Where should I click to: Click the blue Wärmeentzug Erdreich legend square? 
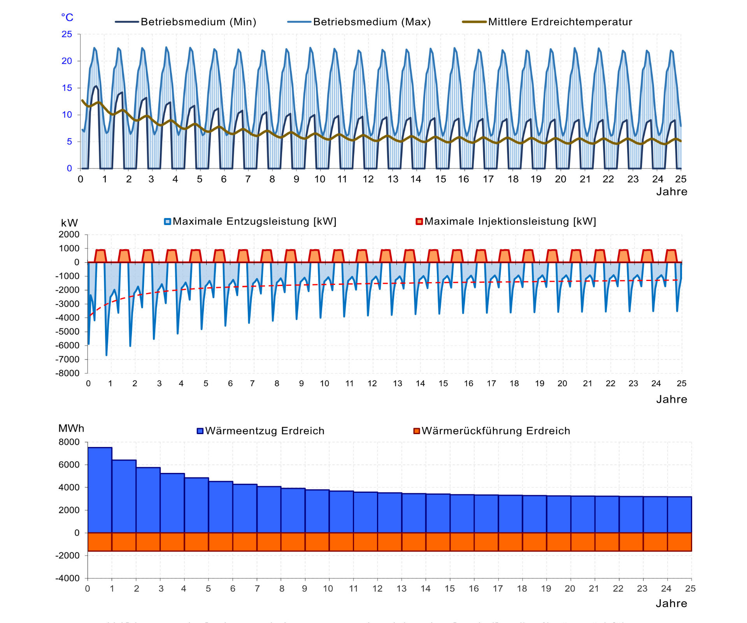(x=200, y=431)
